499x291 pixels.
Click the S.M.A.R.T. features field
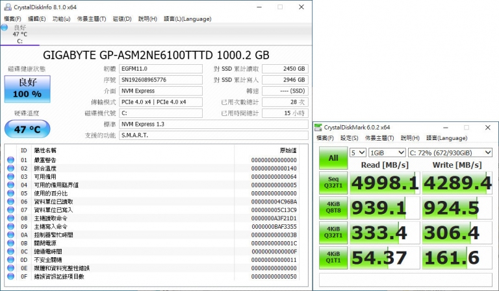tap(214, 135)
